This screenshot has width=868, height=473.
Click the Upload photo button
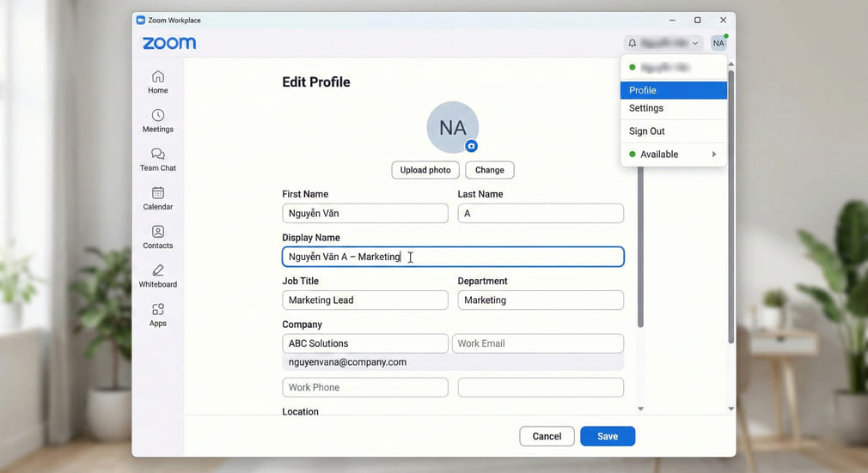pos(425,170)
